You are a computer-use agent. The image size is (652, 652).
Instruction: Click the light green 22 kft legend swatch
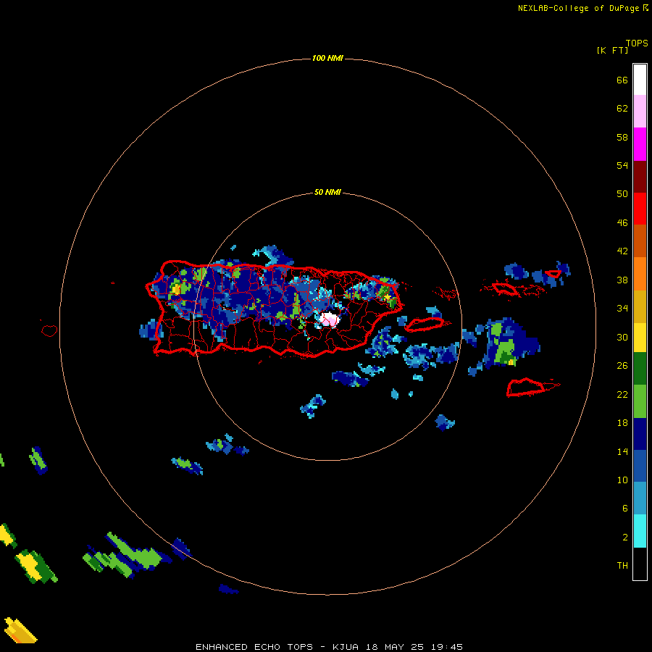pos(640,401)
